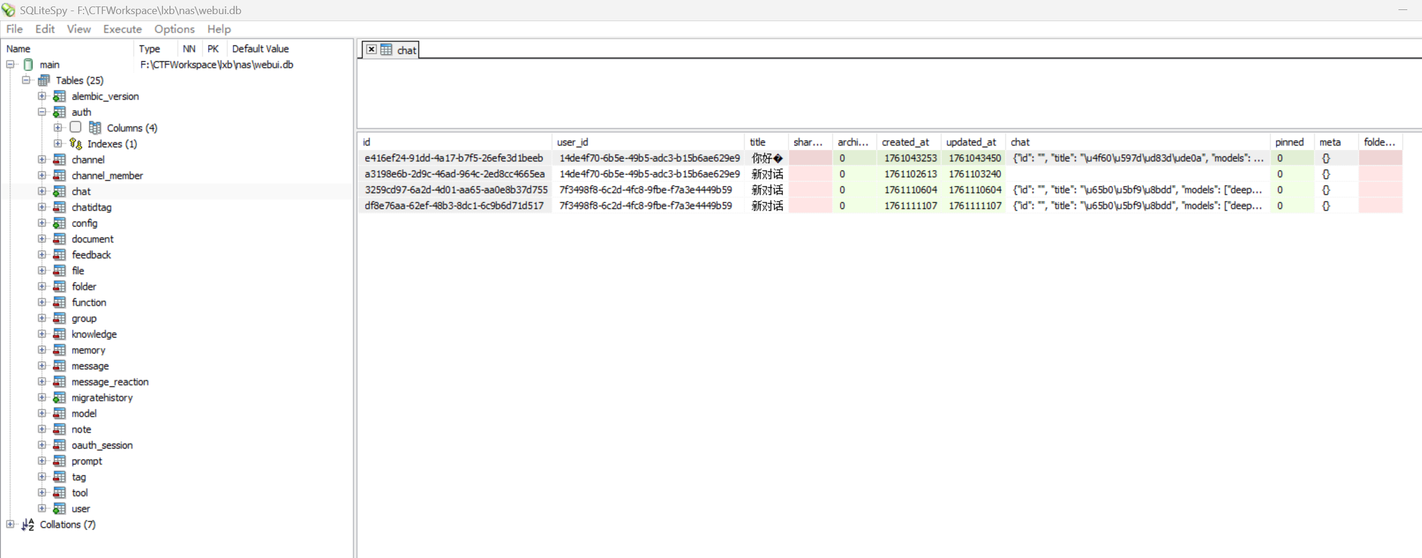Select the chat cell of first row
The image size is (1422, 558).
pyautogui.click(x=1137, y=158)
